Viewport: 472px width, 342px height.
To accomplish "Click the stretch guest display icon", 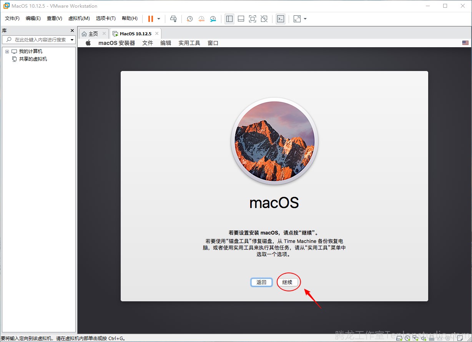I will [297, 19].
